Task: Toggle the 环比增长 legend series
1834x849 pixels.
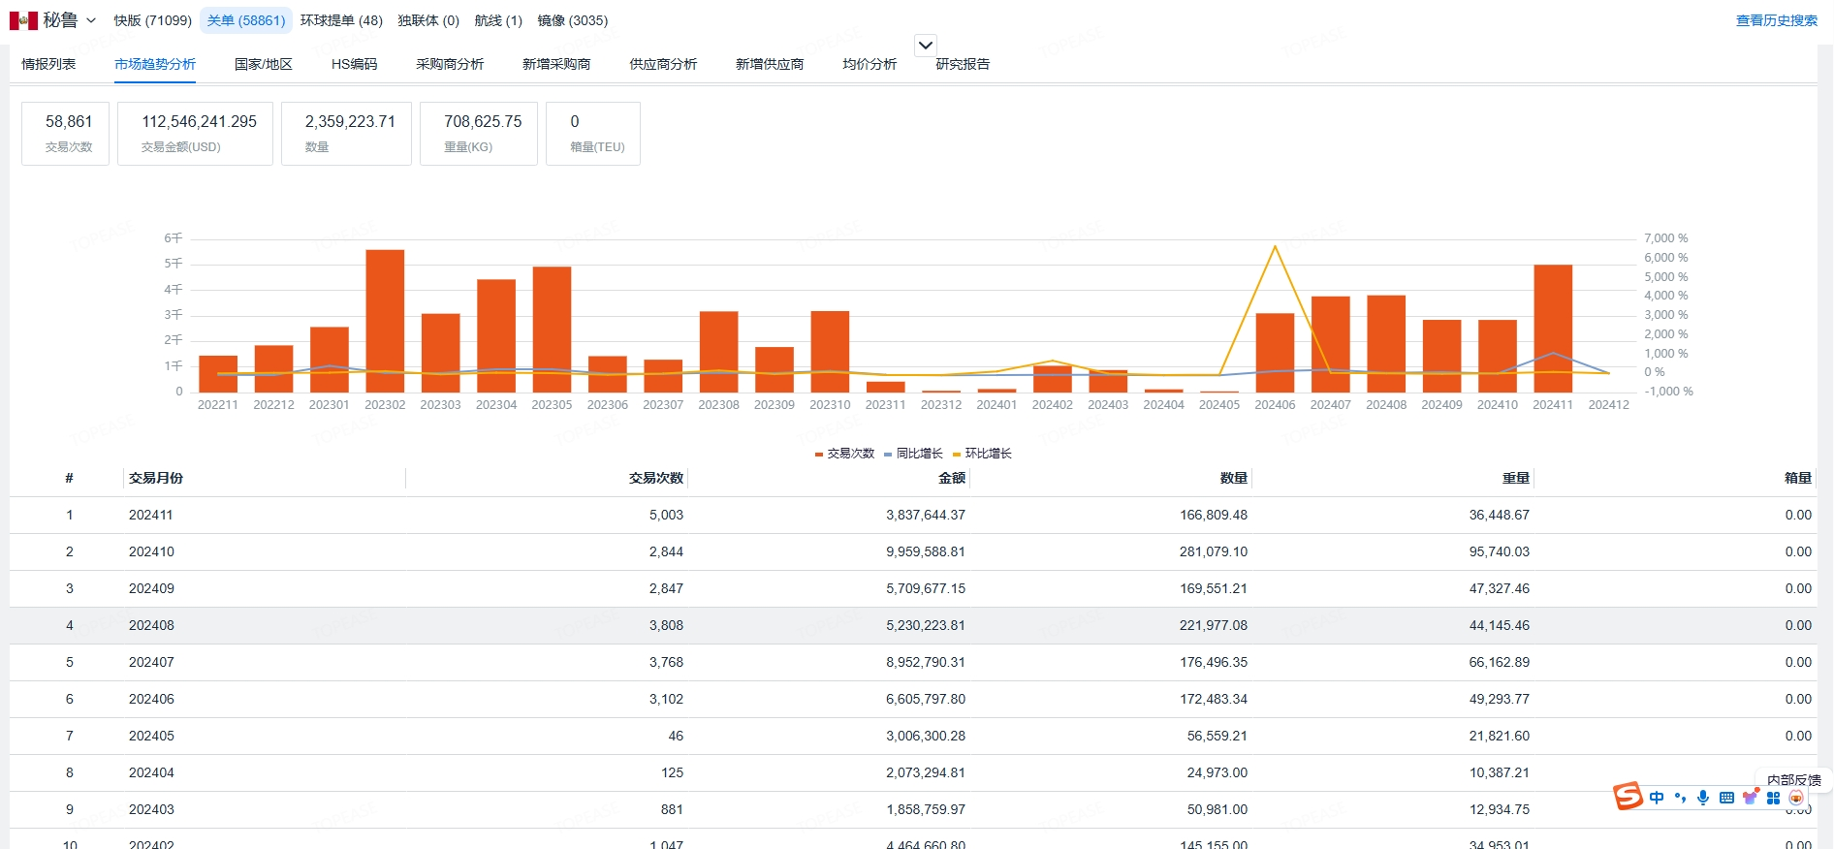Action: [x=982, y=454]
